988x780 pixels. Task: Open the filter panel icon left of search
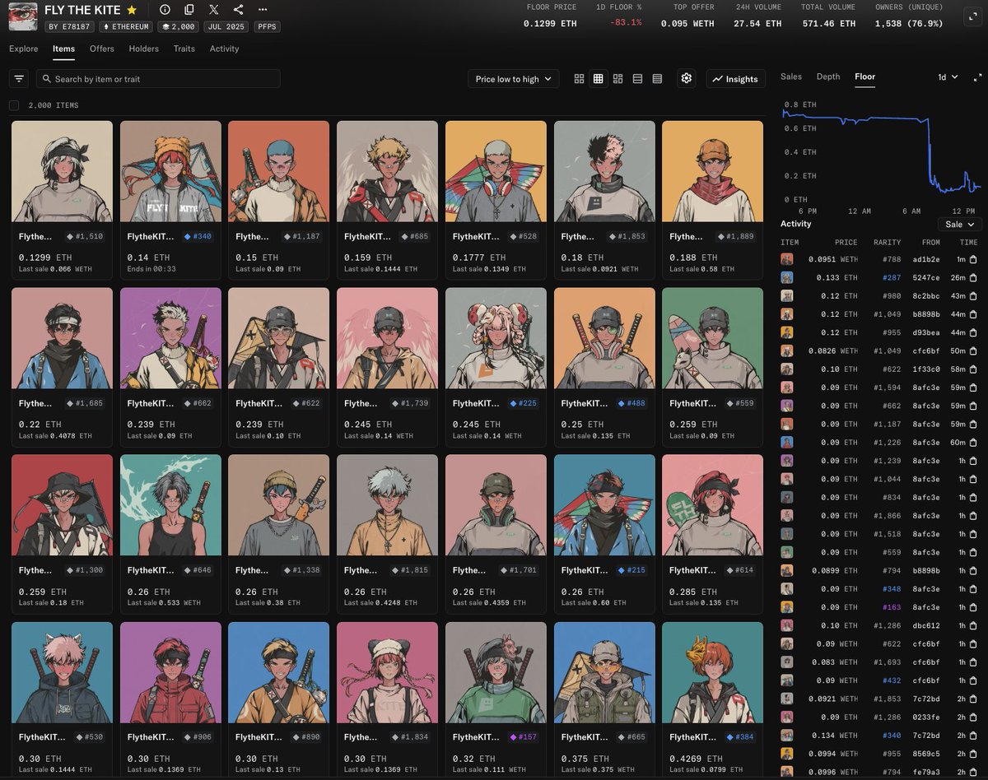tap(19, 79)
